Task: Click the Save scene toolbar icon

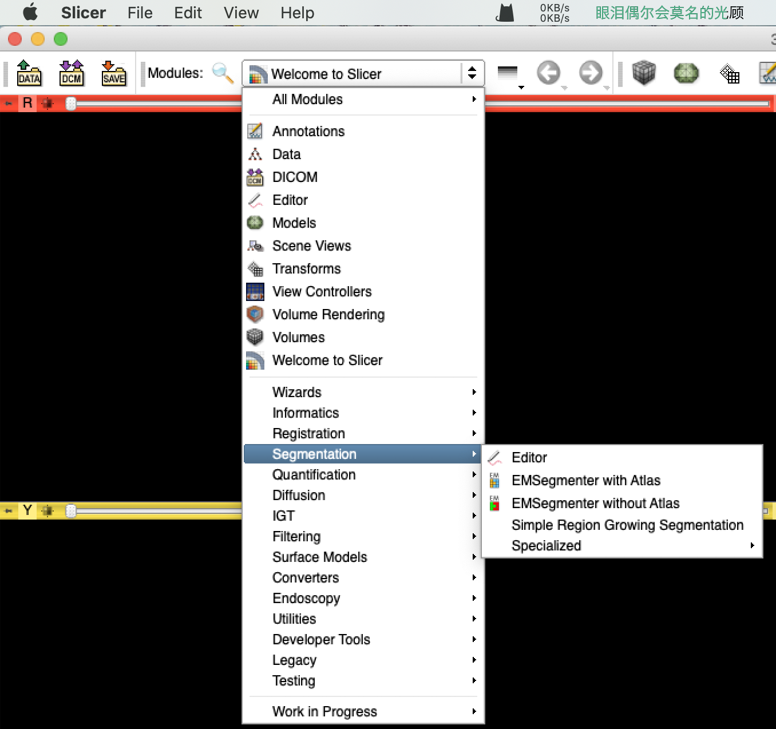Action: pyautogui.click(x=114, y=73)
